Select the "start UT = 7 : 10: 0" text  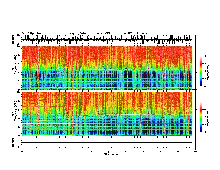(134, 33)
